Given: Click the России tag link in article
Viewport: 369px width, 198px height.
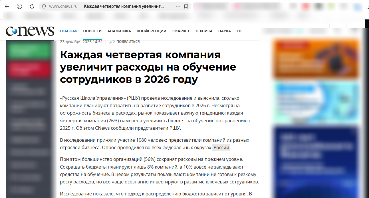Looking at the screenshot, I should (x=221, y=148).
